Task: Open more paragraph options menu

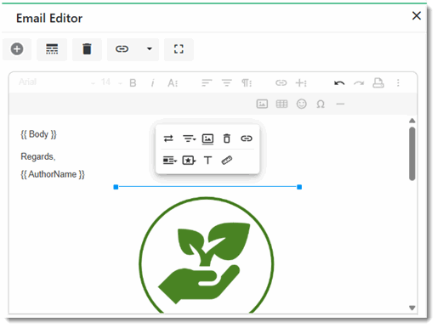Action: pos(247,83)
